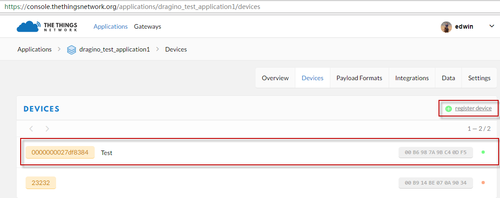
Task: Click the register device link
Action: (x=473, y=108)
